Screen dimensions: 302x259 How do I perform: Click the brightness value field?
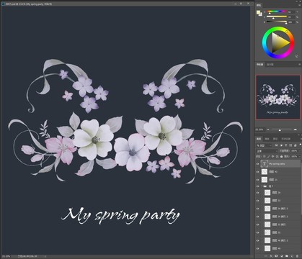tap(291, 22)
